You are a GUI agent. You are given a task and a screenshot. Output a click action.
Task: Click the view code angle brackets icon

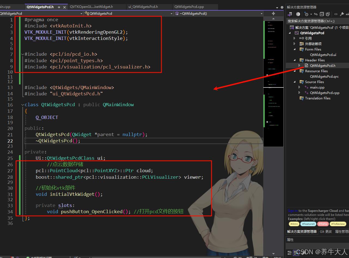tap(336, 14)
